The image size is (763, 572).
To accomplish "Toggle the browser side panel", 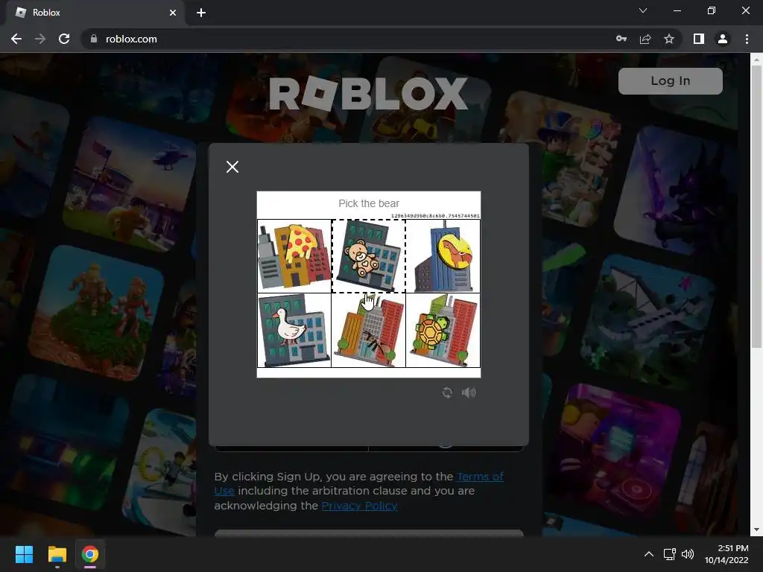I will pyautogui.click(x=699, y=39).
